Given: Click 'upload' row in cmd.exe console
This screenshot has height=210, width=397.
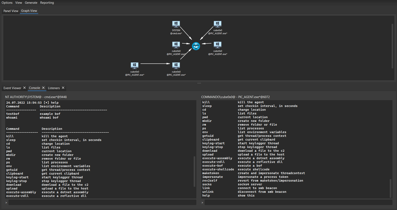Looking at the screenshot, I should (47, 189).
